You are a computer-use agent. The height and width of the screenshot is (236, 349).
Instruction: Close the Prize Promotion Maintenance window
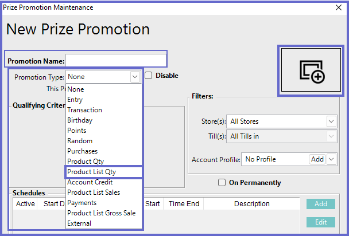(337, 7)
